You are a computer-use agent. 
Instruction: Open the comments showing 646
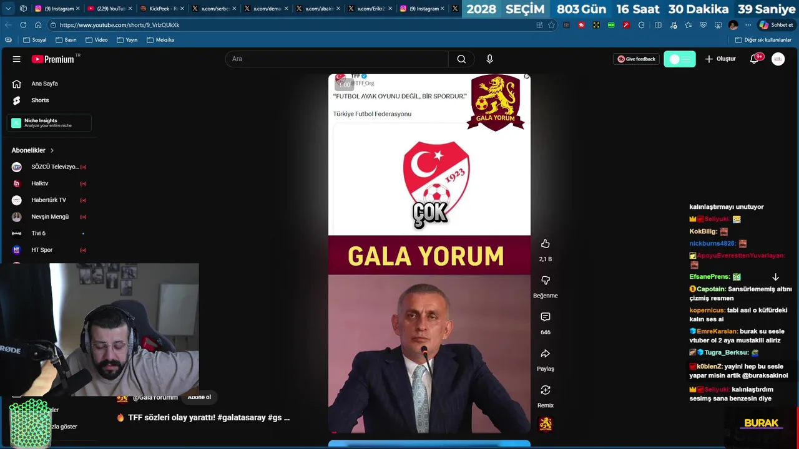click(x=546, y=317)
